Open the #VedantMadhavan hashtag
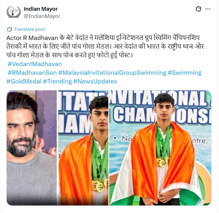This screenshot has height=213, width=219. tap(35, 64)
